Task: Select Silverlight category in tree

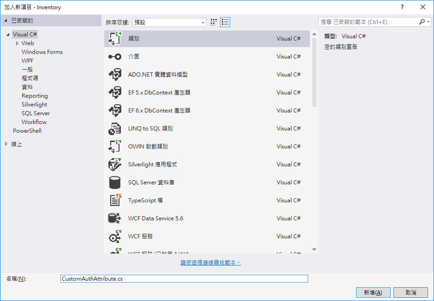Action: [x=34, y=105]
